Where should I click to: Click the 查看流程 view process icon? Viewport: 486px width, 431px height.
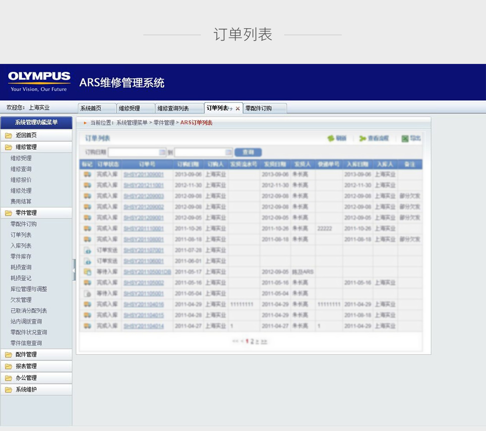tap(363, 139)
